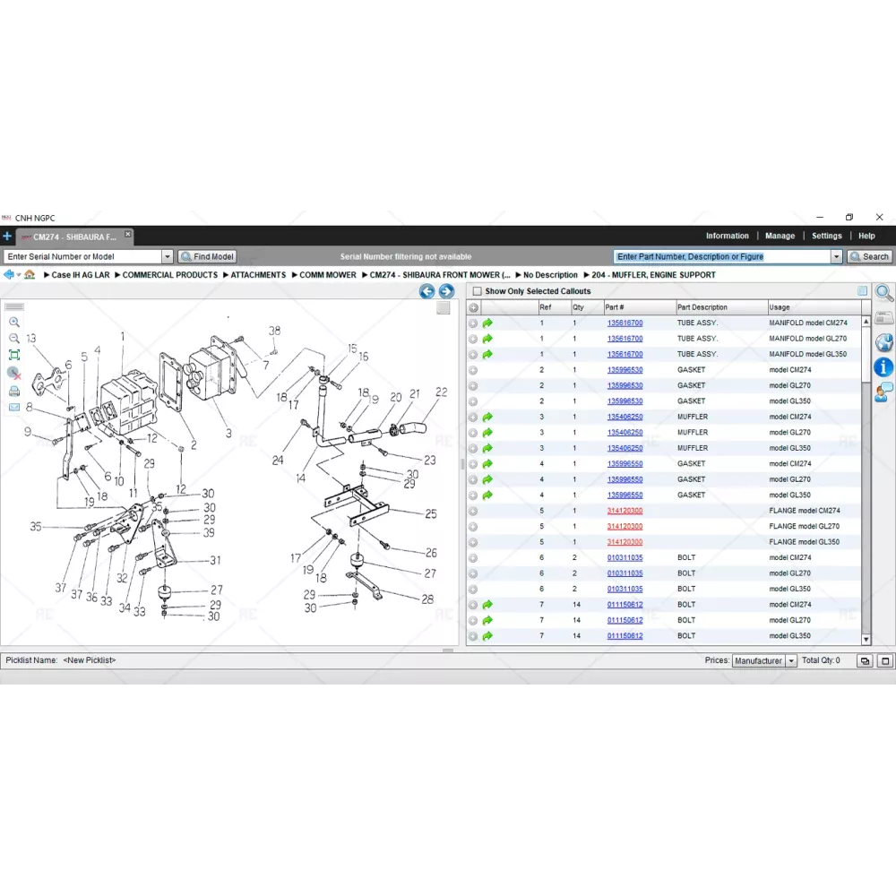Go to the home catalog icon
Viewport: 896px width, 896px height.
(x=30, y=275)
